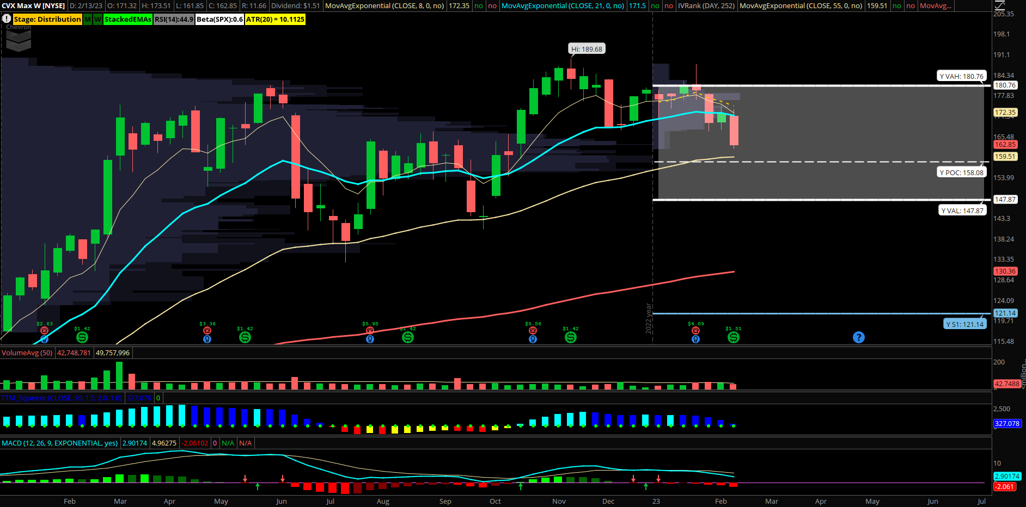Click the blue question mark event icon
The width and height of the screenshot is (1026, 507).
point(859,337)
